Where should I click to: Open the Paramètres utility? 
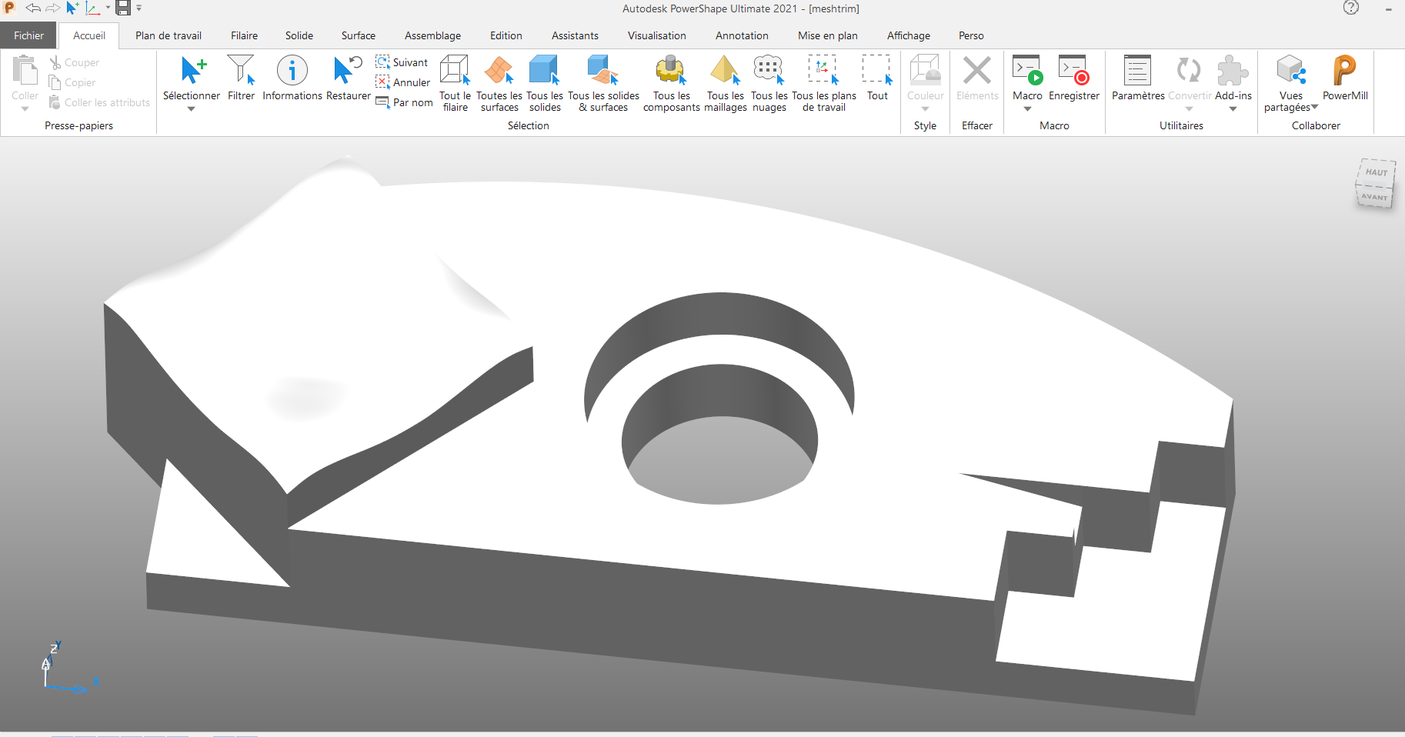pyautogui.click(x=1137, y=72)
